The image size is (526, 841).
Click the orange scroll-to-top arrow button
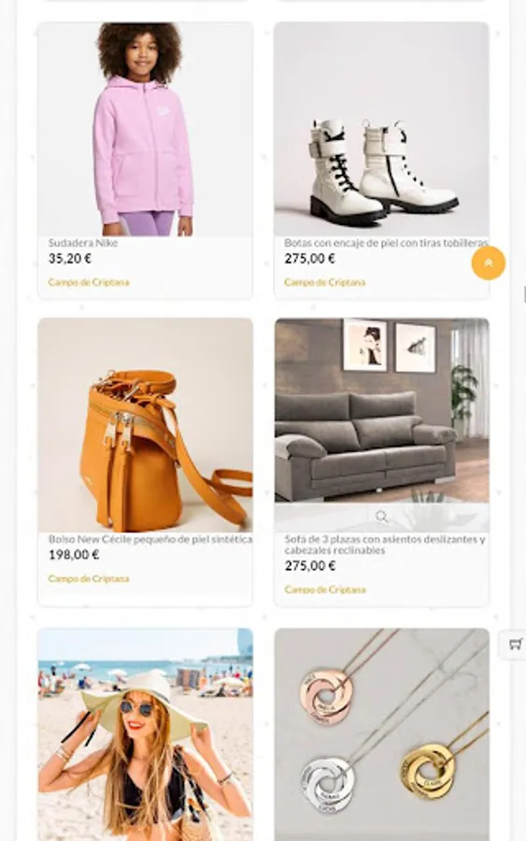(488, 263)
